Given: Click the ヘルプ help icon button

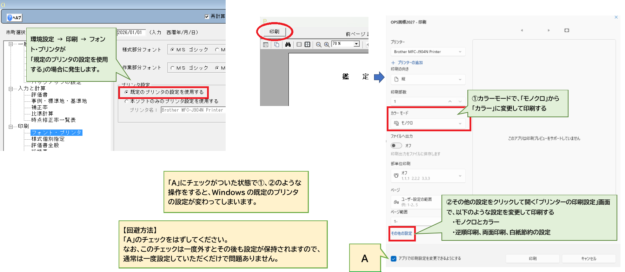Looking at the screenshot, I should (14, 18).
